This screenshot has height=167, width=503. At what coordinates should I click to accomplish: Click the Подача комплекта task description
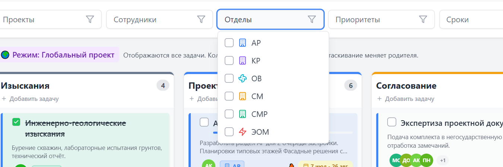point(445,141)
